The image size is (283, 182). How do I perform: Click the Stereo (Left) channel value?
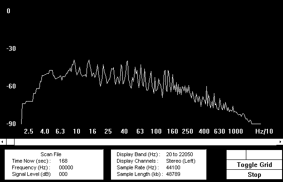coord(181,161)
